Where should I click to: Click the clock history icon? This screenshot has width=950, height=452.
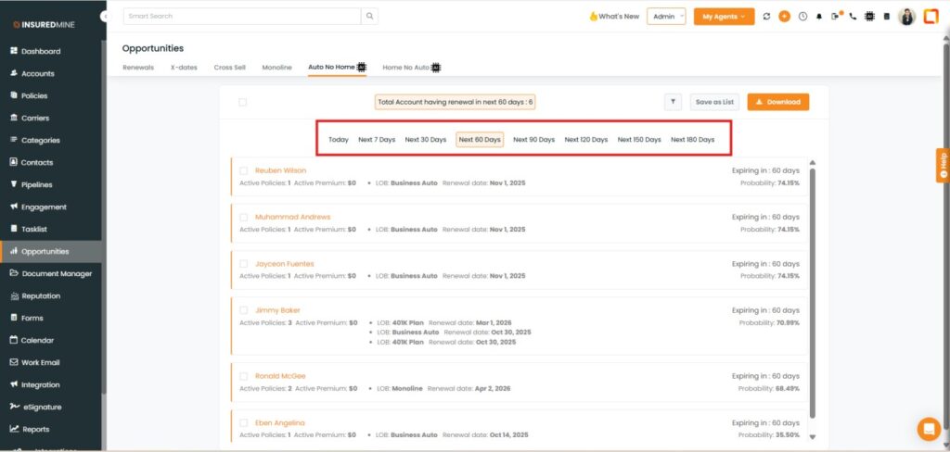pyautogui.click(x=802, y=17)
